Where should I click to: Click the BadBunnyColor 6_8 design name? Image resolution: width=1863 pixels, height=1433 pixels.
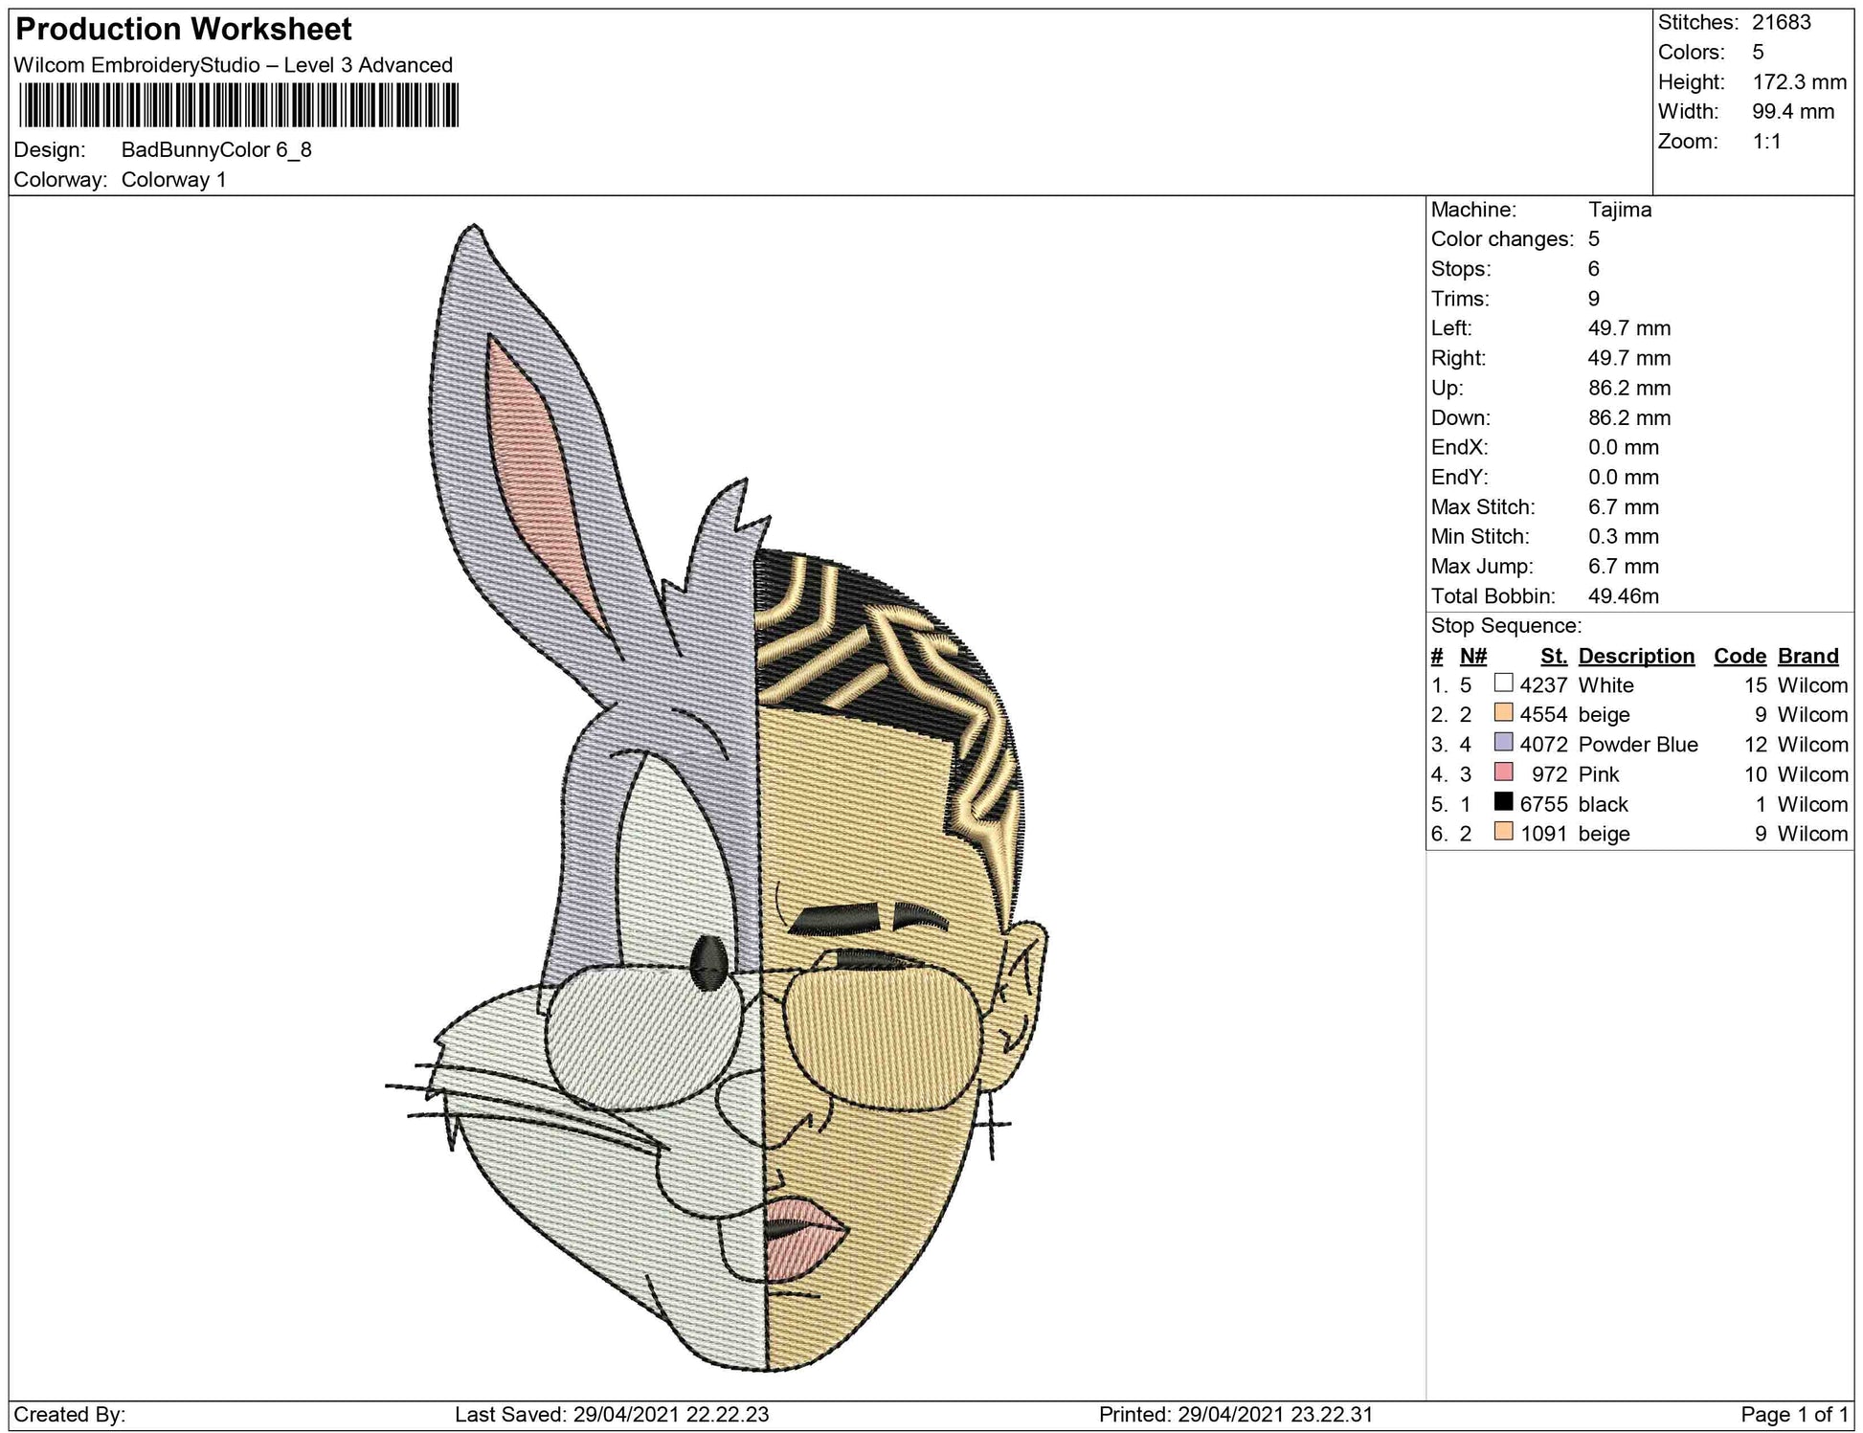pos(216,150)
